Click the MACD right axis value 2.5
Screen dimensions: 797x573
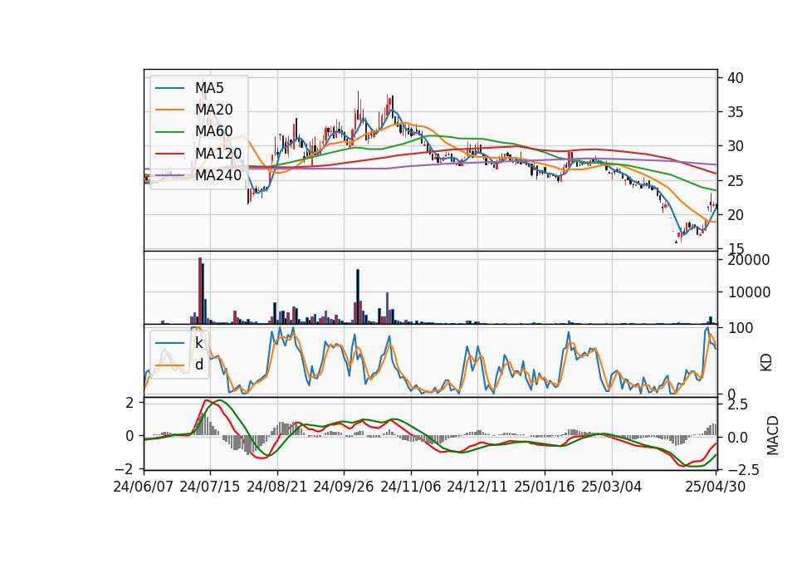737,404
